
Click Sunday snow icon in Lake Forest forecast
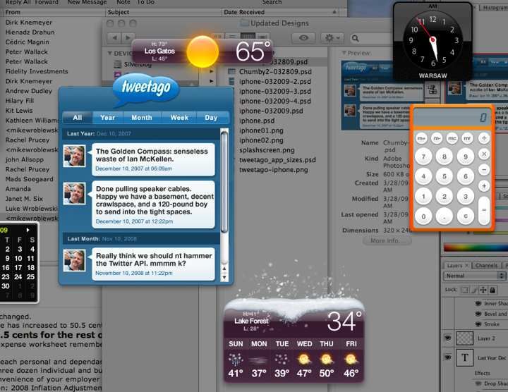[236, 360]
